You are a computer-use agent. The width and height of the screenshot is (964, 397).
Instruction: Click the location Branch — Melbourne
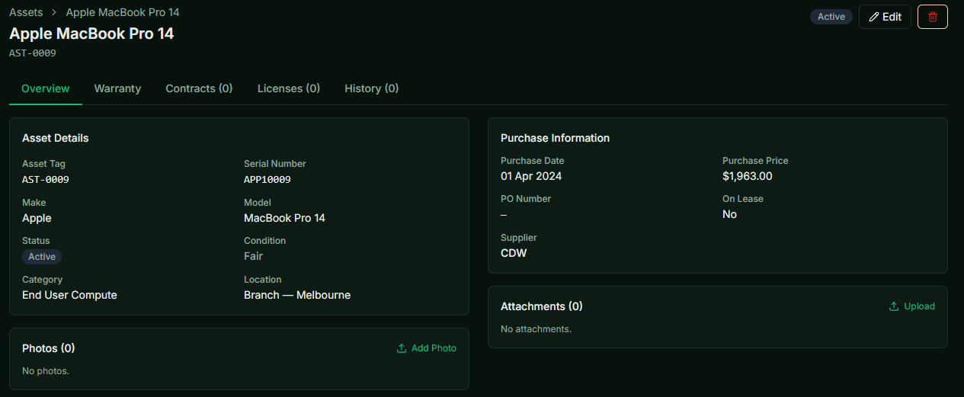click(x=297, y=295)
